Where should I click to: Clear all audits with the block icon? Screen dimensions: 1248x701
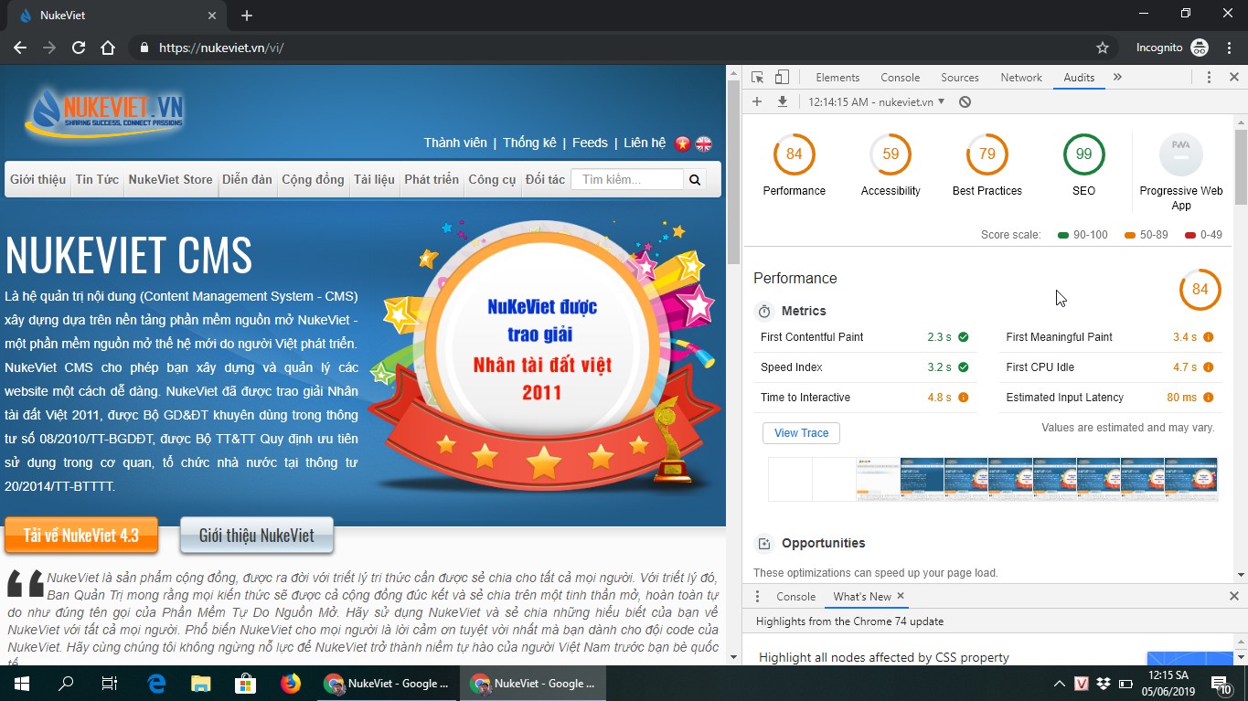tap(965, 102)
